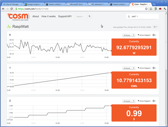
Task: Click the 0.99 $ current value box
Action: click(x=134, y=113)
